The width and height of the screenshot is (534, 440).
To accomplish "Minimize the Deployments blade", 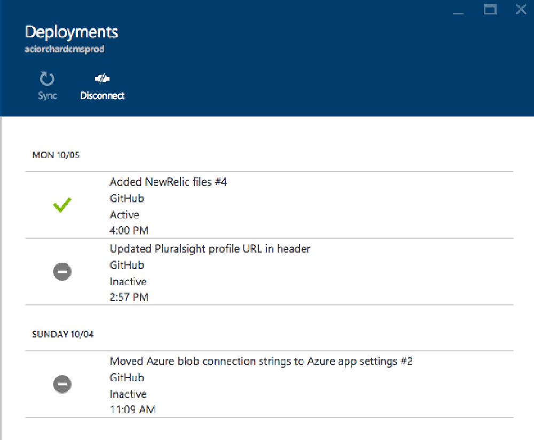I will coord(458,10).
